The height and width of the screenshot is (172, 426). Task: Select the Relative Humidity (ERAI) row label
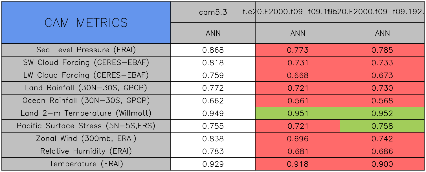[86, 151]
